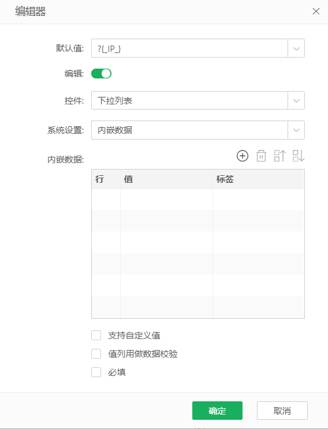Toggle the 编辑 switch off
Viewport: 328px width, 429px height.
click(x=101, y=74)
